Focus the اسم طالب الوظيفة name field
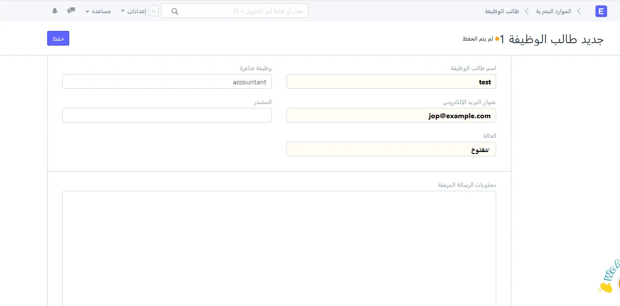 click(x=391, y=82)
